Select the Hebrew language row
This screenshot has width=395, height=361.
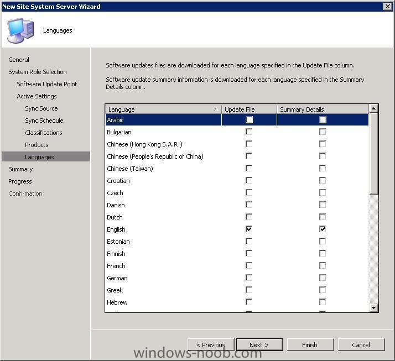(x=237, y=302)
